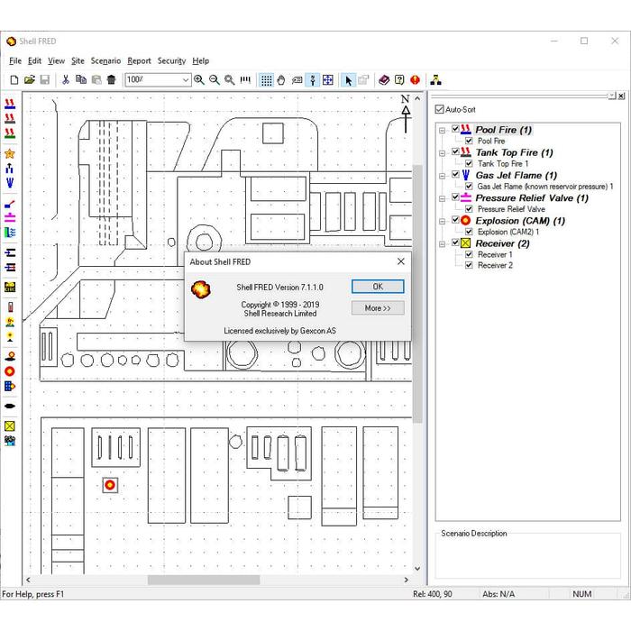The image size is (631, 631).
Task: Zoom out with the minus magnifier
Action: pos(215,80)
